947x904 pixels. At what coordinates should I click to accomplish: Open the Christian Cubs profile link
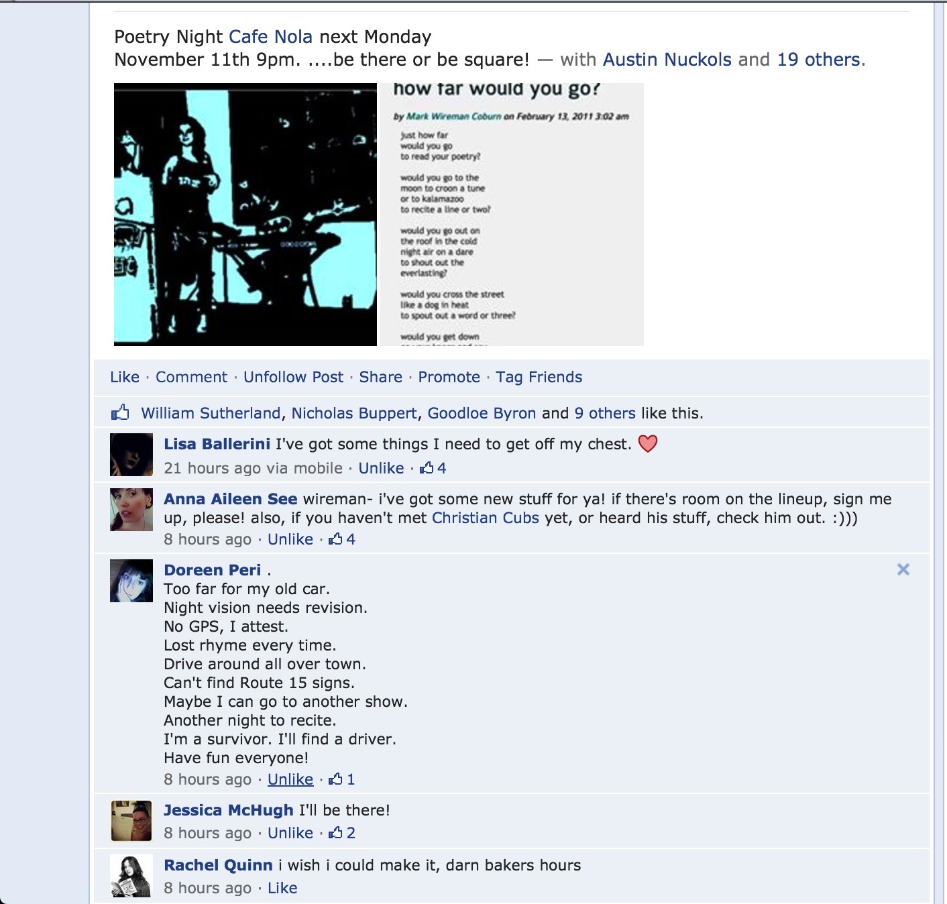(x=486, y=518)
